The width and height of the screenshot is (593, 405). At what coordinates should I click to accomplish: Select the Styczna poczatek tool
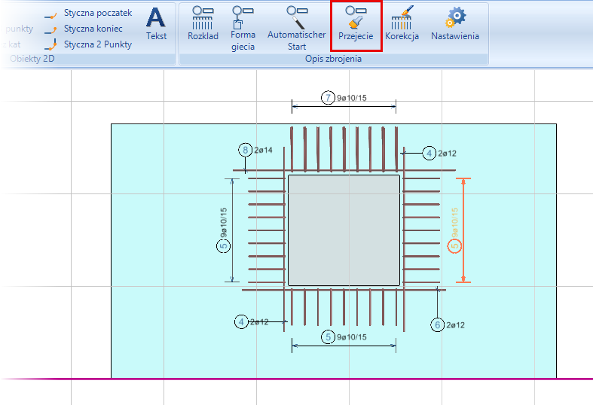point(89,13)
